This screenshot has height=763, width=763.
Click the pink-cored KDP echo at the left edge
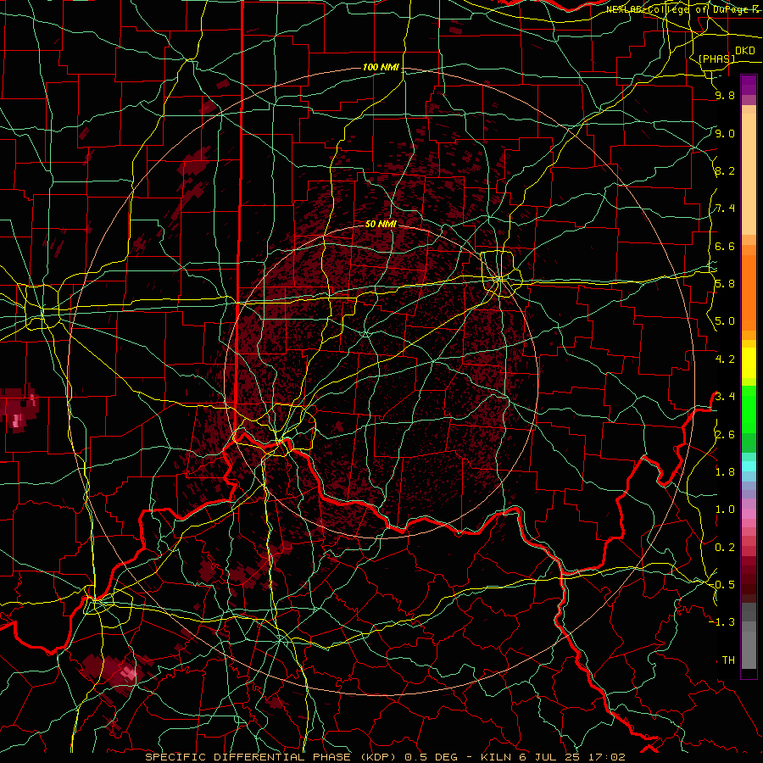[19, 409]
